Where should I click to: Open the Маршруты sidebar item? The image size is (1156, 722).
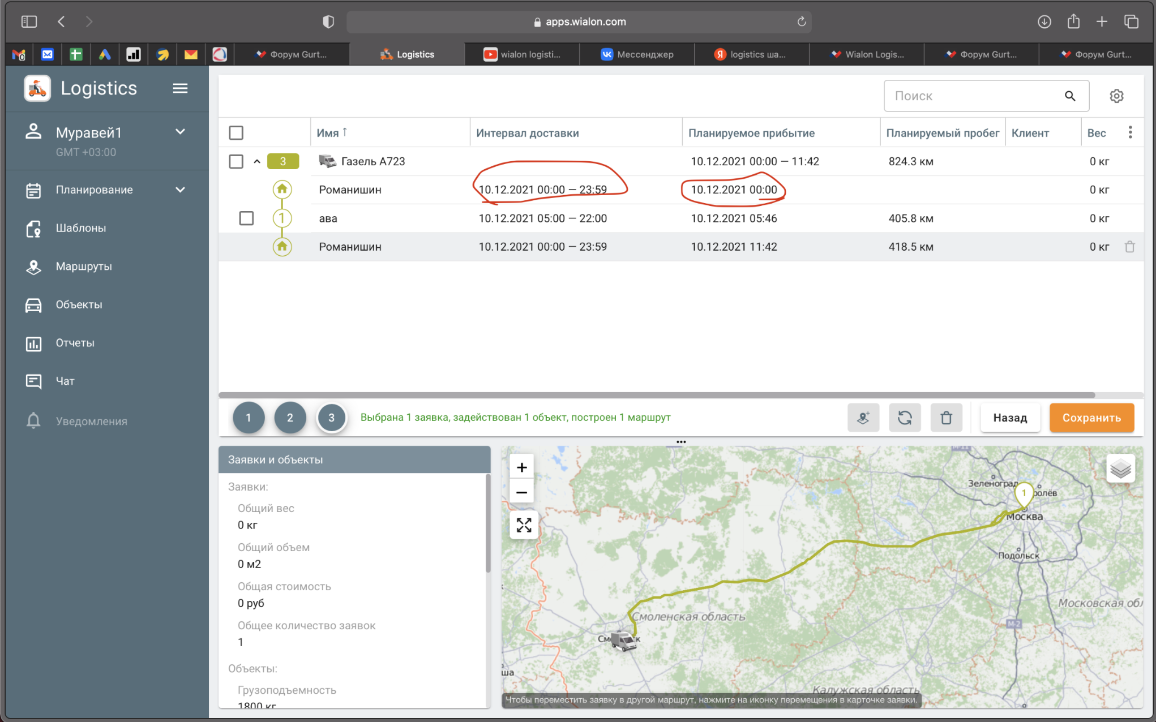[x=84, y=266]
